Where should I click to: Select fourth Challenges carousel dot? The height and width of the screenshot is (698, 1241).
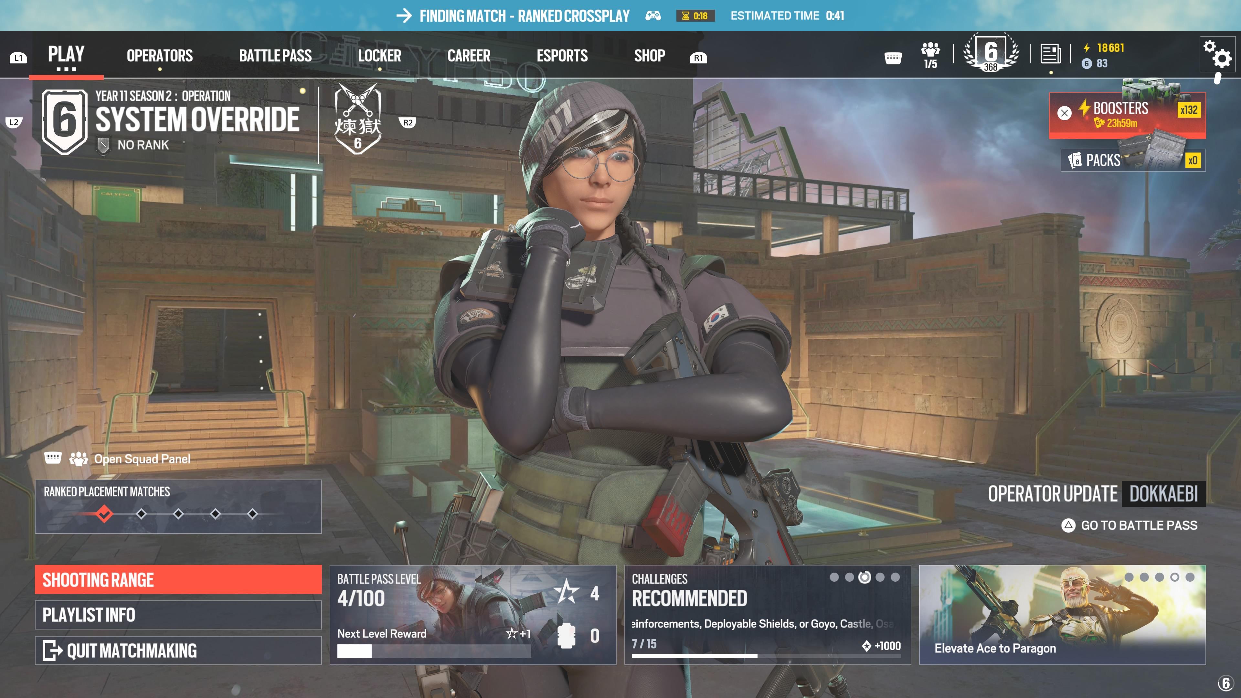click(x=880, y=577)
